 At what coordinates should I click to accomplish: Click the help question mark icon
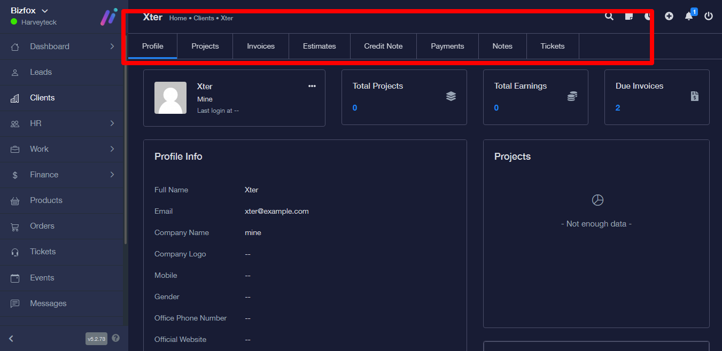(116, 338)
